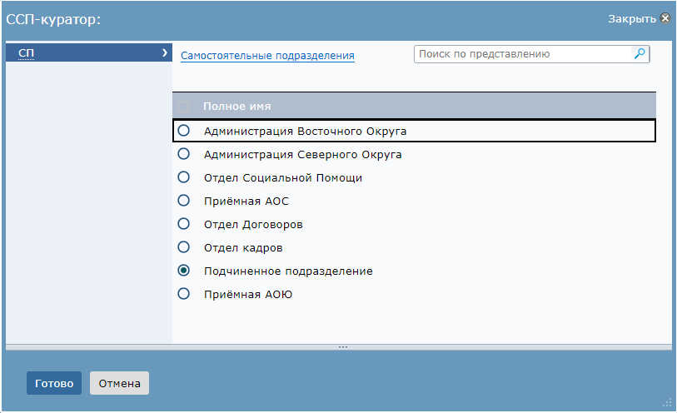Select the Приёмная АОЮ radio button

point(183,293)
